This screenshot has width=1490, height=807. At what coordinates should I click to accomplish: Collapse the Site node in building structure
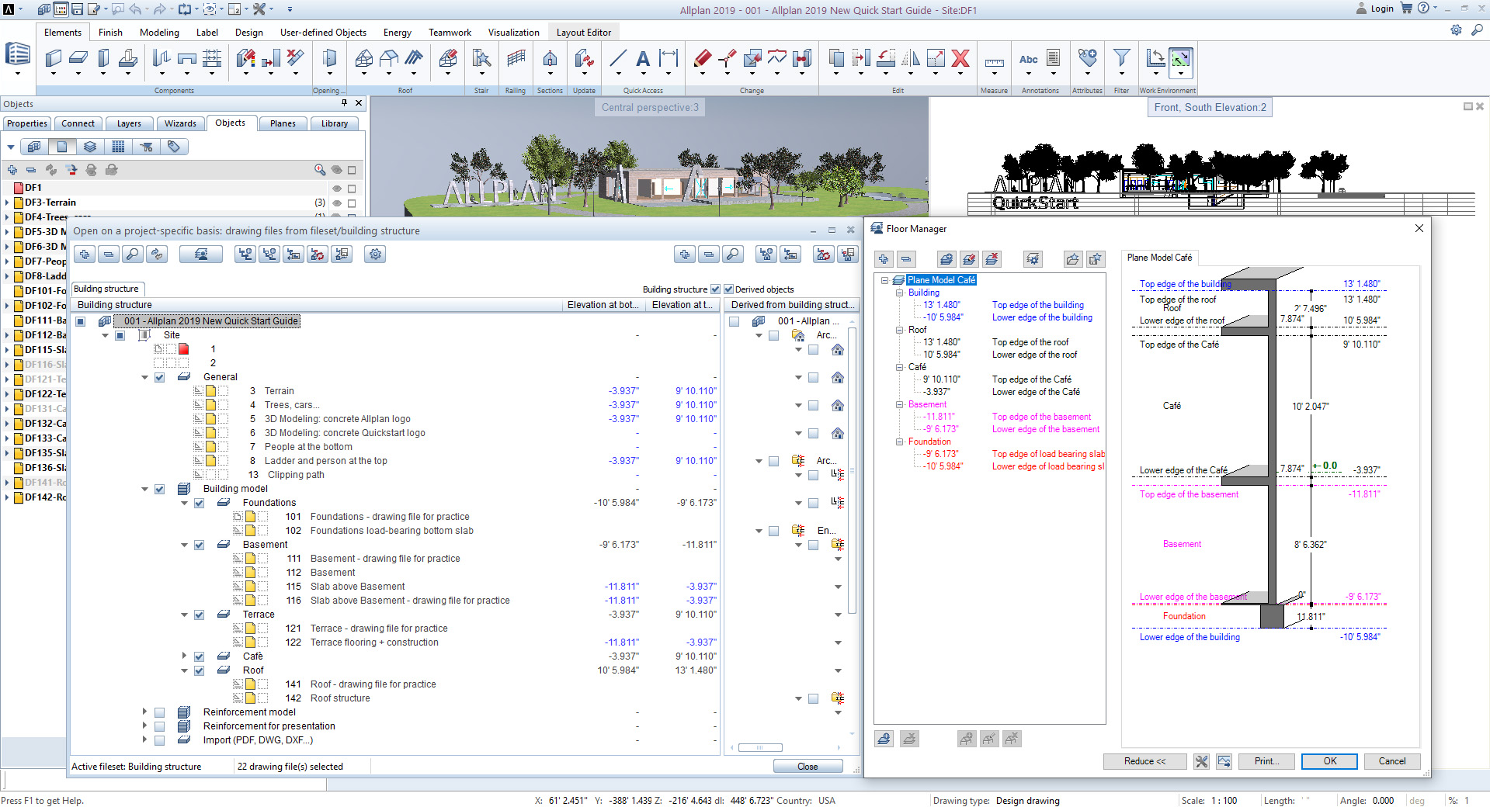point(105,335)
